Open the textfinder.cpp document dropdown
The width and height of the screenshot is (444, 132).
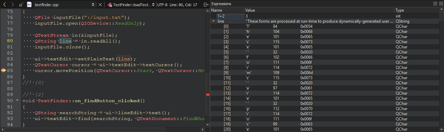[65, 5]
